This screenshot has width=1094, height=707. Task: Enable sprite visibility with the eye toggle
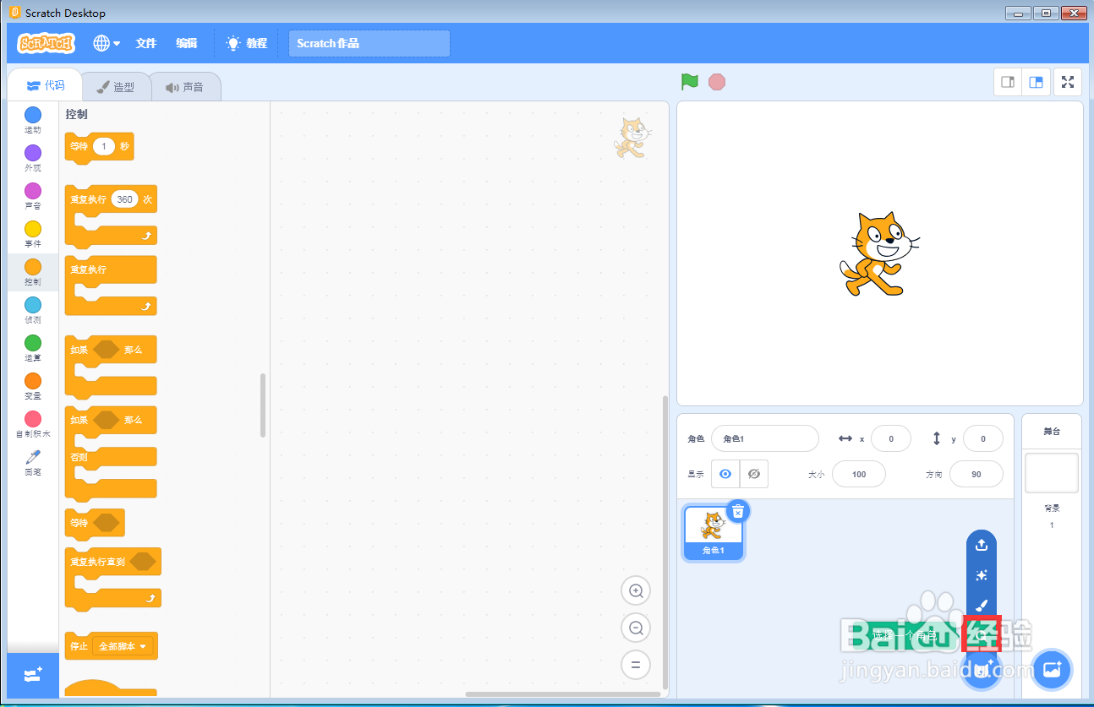tap(725, 474)
